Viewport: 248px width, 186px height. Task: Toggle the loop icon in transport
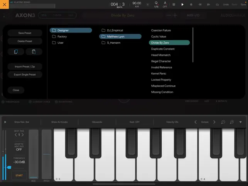217,4
